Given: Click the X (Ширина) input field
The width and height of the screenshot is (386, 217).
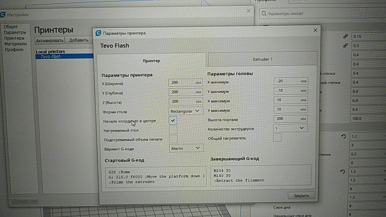Looking at the screenshot, I should point(185,83).
